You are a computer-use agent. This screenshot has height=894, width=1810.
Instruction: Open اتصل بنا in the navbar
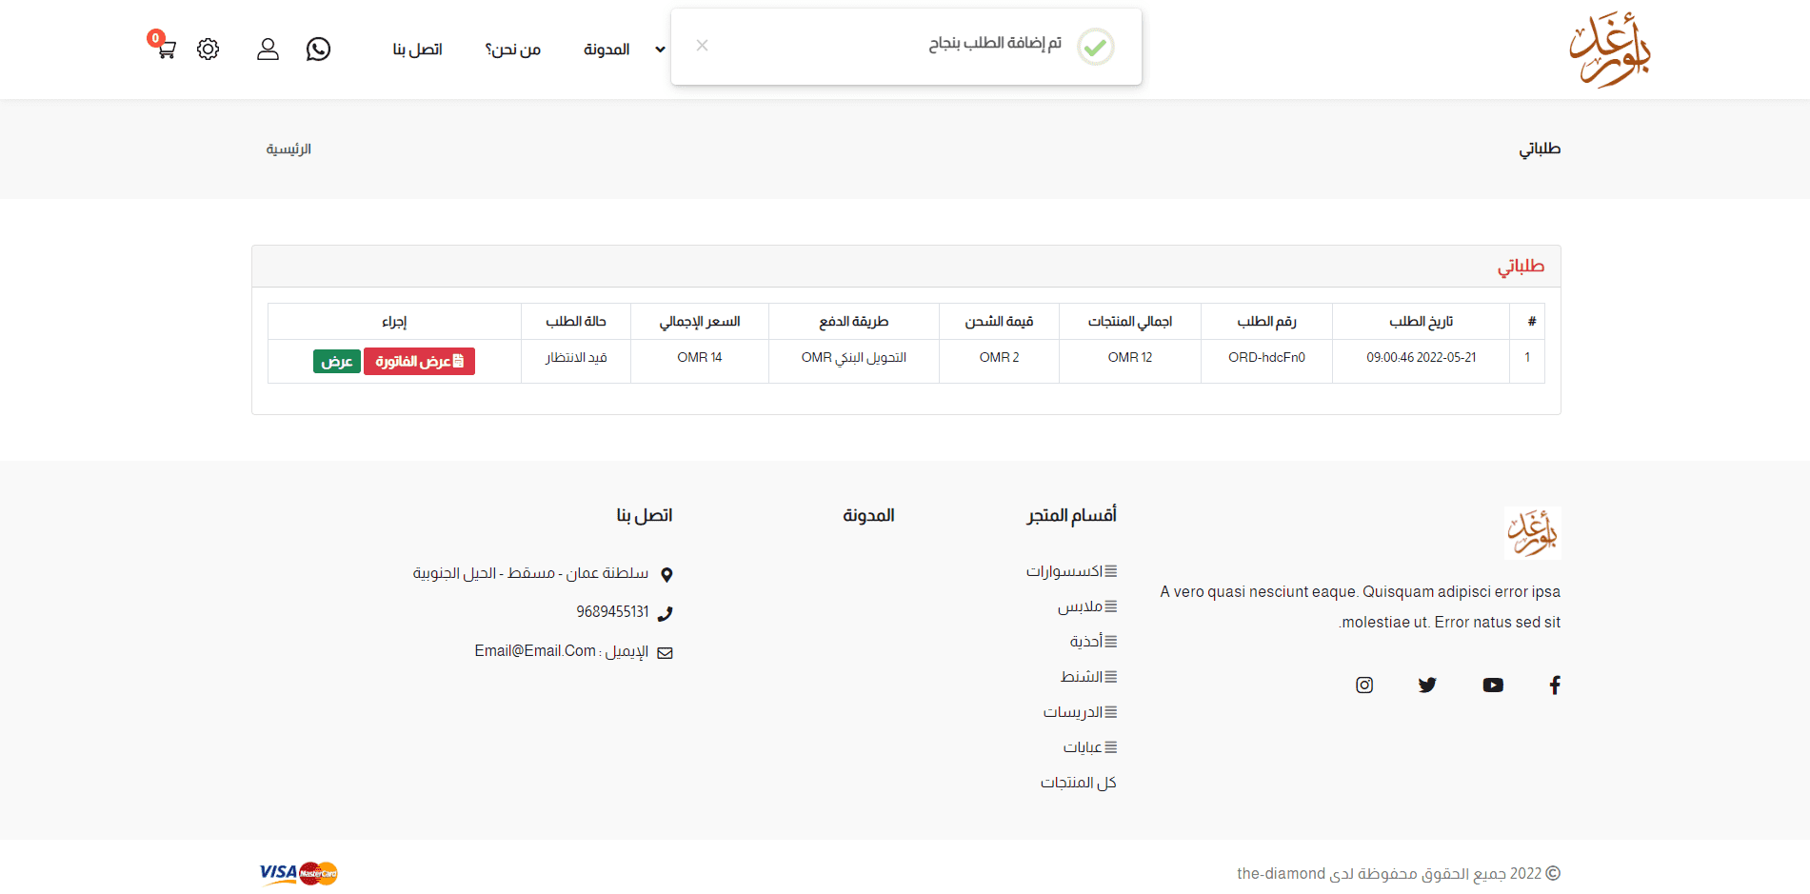click(417, 50)
